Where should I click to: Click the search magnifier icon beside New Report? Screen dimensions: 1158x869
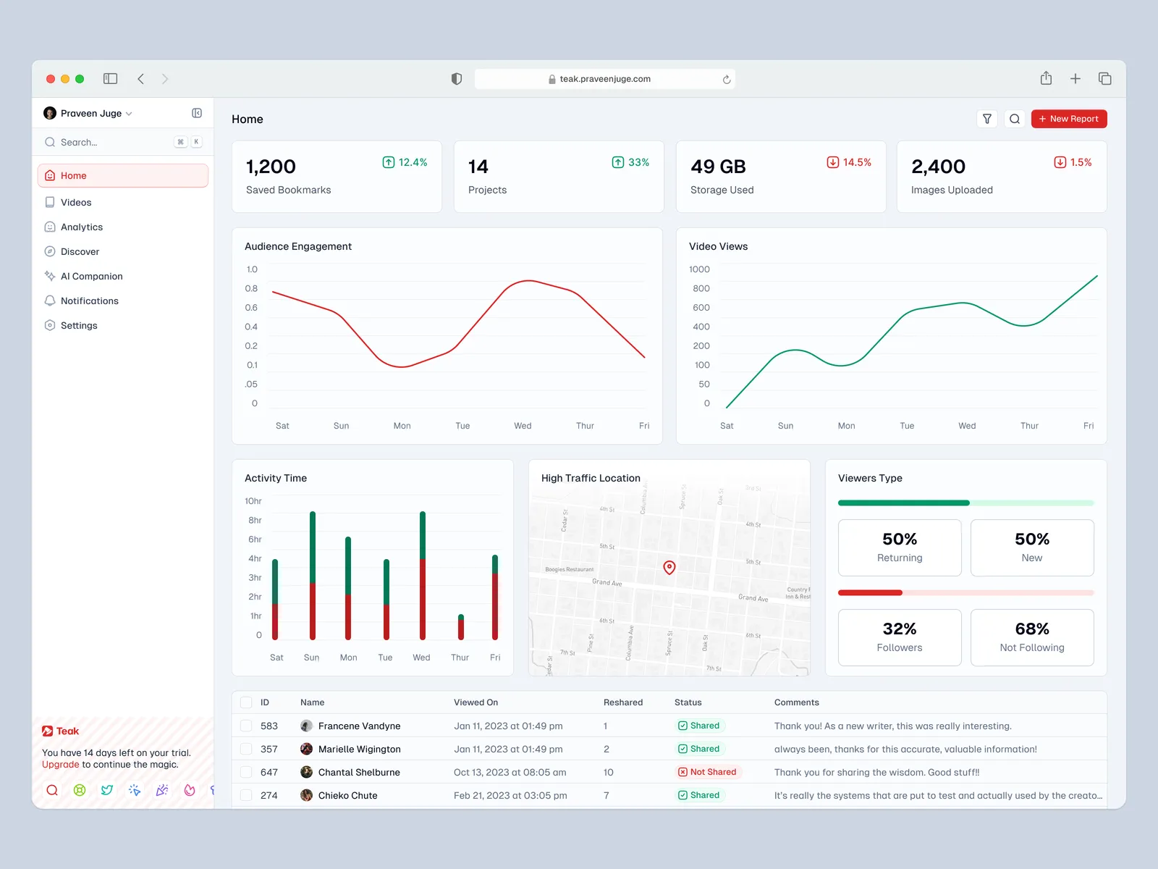(x=1015, y=119)
